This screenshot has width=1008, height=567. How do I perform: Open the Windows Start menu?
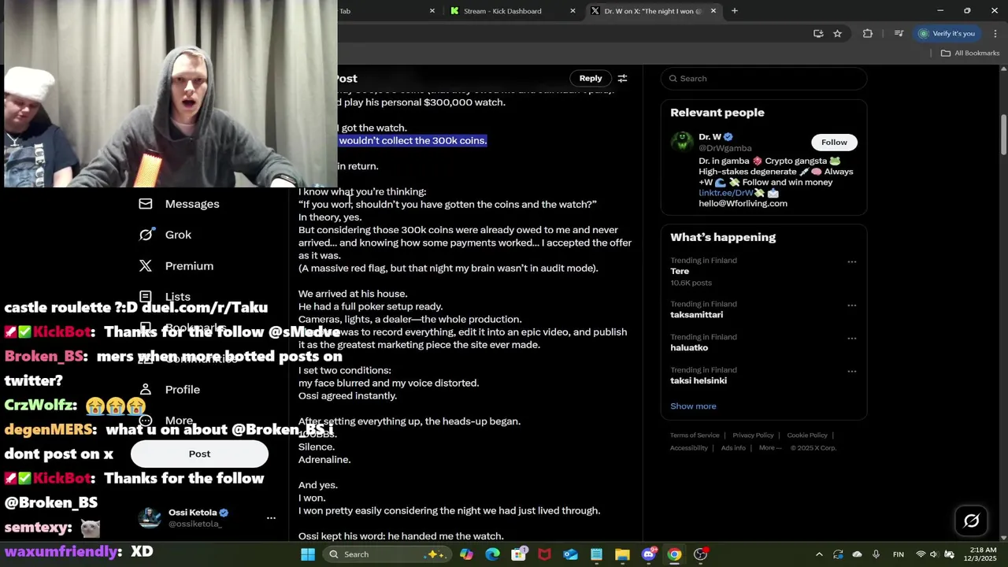click(308, 554)
